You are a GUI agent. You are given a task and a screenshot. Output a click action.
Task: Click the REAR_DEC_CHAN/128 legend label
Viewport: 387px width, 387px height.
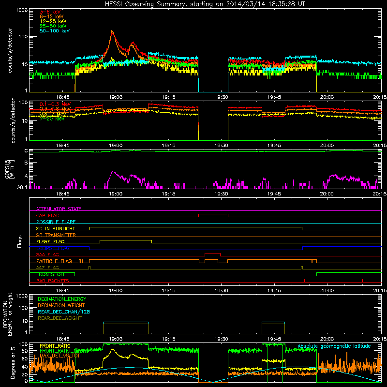click(x=64, y=312)
